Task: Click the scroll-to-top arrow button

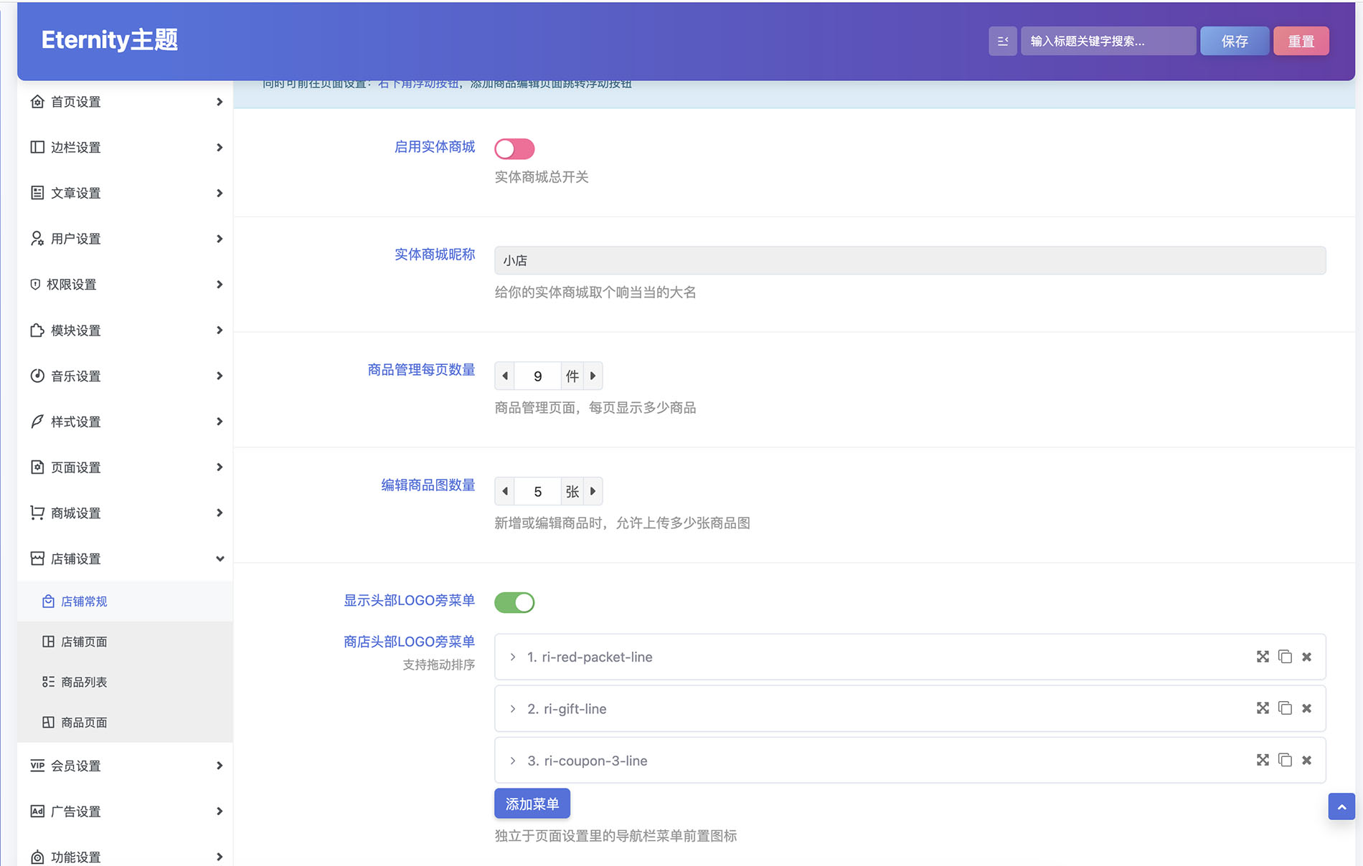Action: 1341,806
